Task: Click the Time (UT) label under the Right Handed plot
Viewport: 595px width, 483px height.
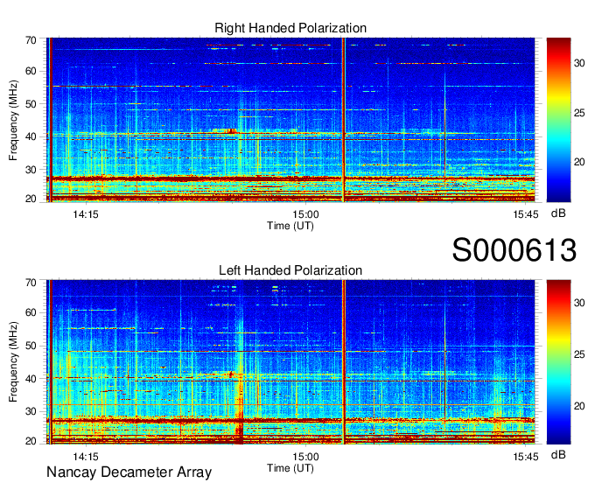Action: coord(290,226)
